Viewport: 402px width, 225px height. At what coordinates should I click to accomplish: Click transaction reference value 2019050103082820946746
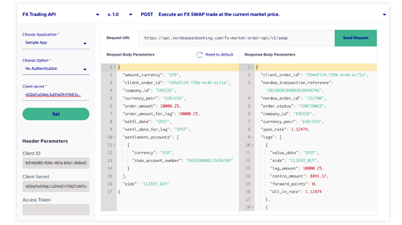(293, 90)
